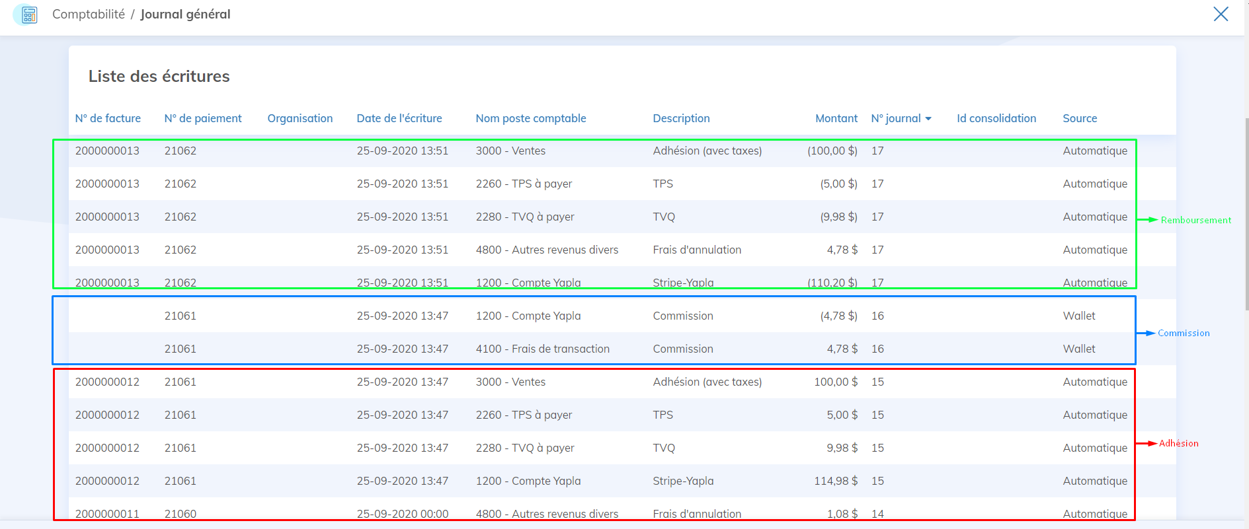This screenshot has width=1249, height=529.
Task: Click 1200 - Compte Yapla with (4,78 $)
Action: (528, 316)
